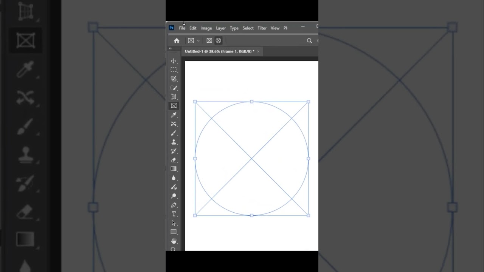484x272 pixels.
Task: Click the Photoshop Ps logo
Action: point(171,28)
